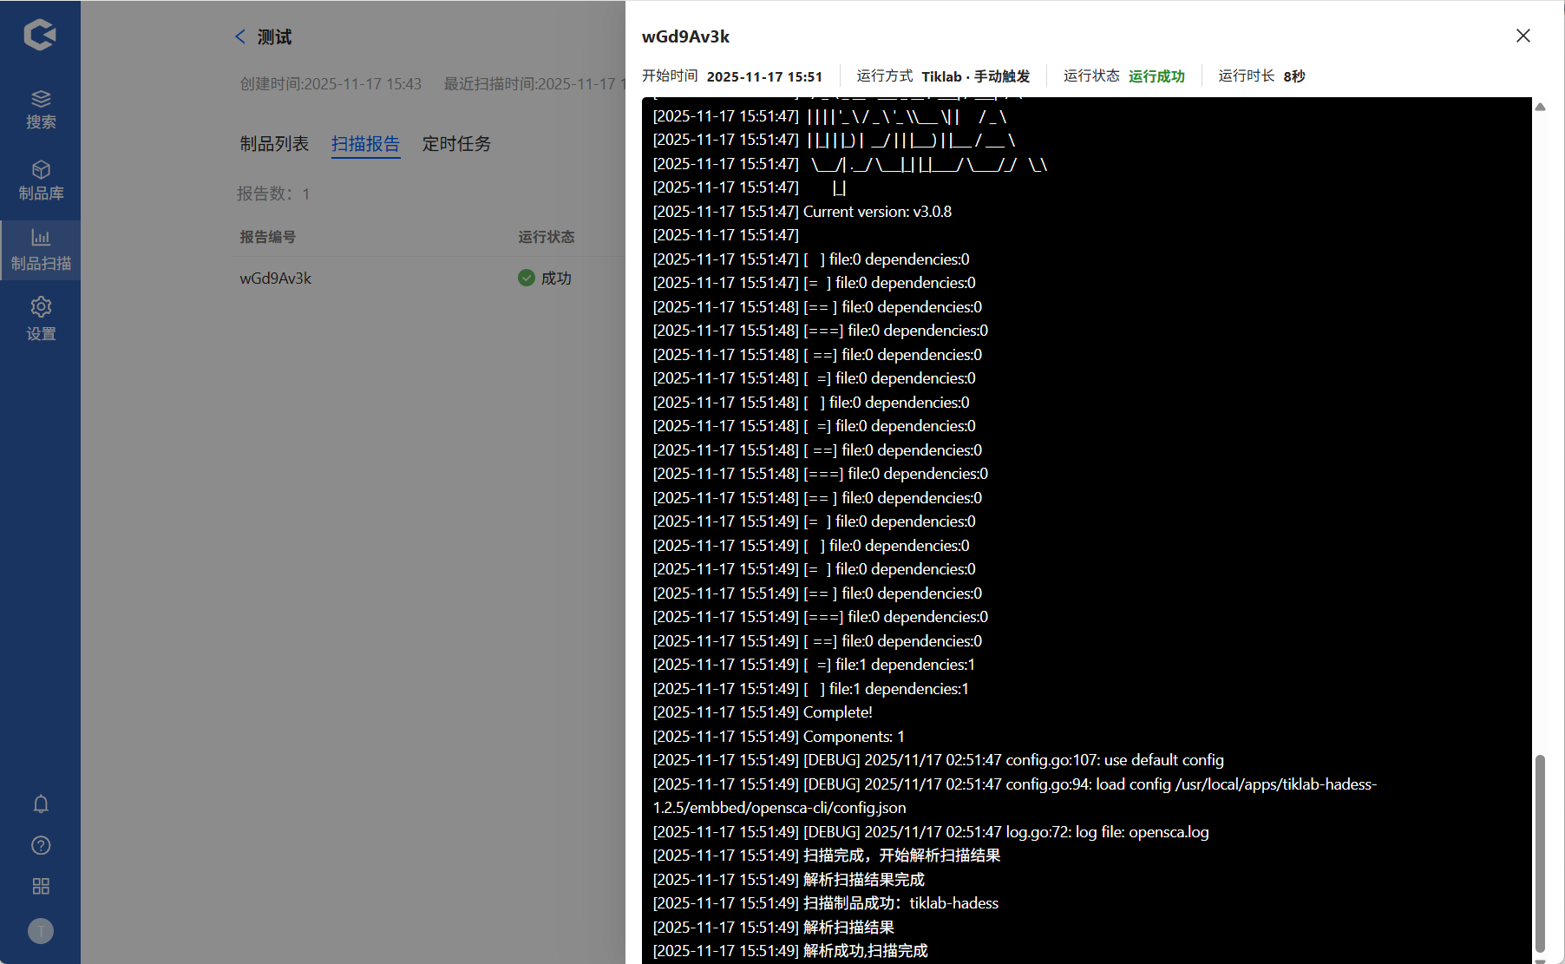
Task: Click the 'Current version: v3.0.8' log line
Action: pos(802,212)
